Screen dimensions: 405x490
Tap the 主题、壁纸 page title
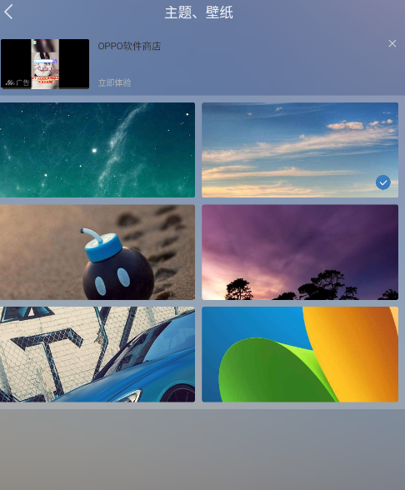tap(198, 12)
